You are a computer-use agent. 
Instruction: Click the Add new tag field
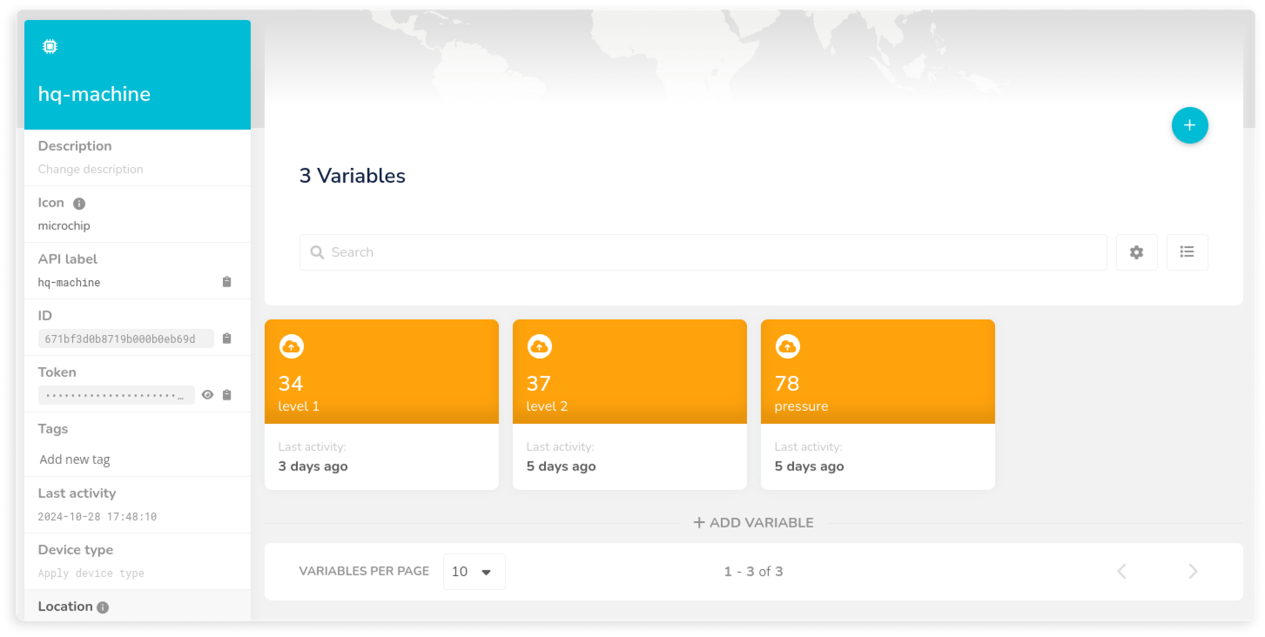[x=75, y=459]
